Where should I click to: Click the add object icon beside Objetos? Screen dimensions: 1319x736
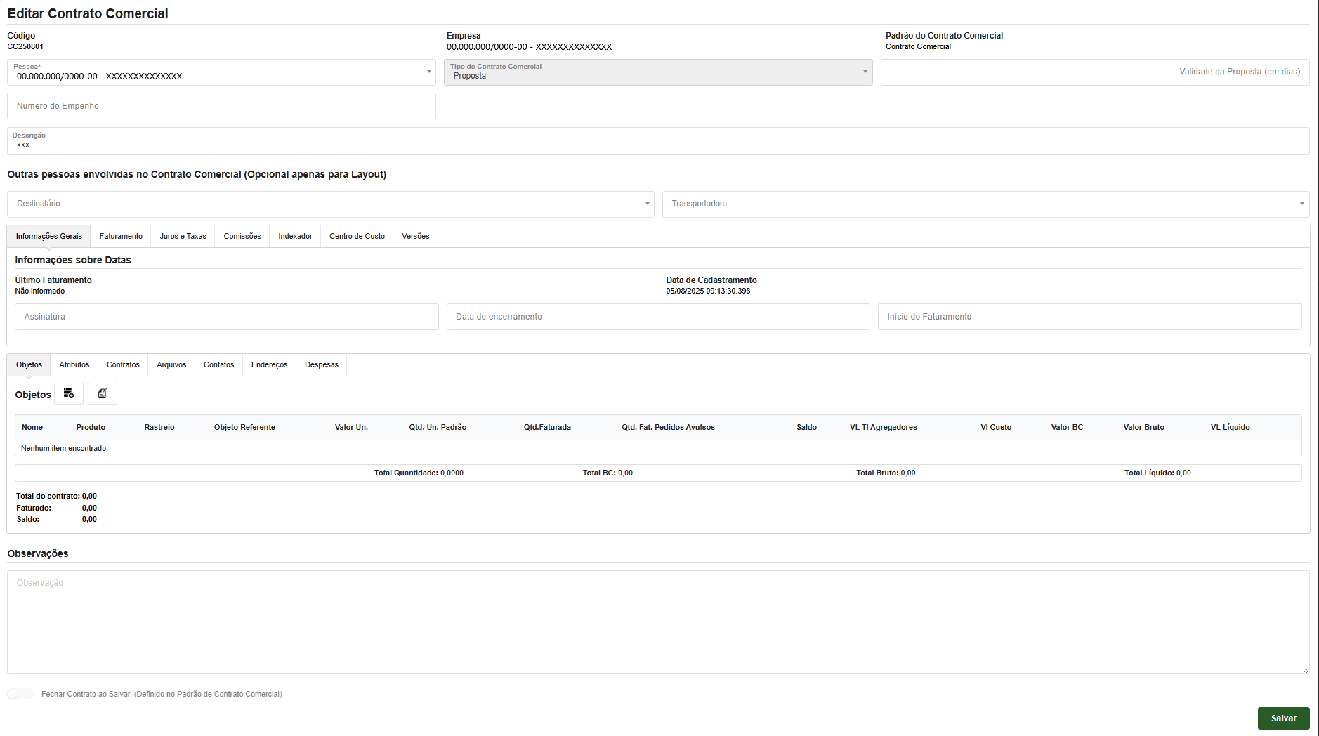tap(69, 393)
